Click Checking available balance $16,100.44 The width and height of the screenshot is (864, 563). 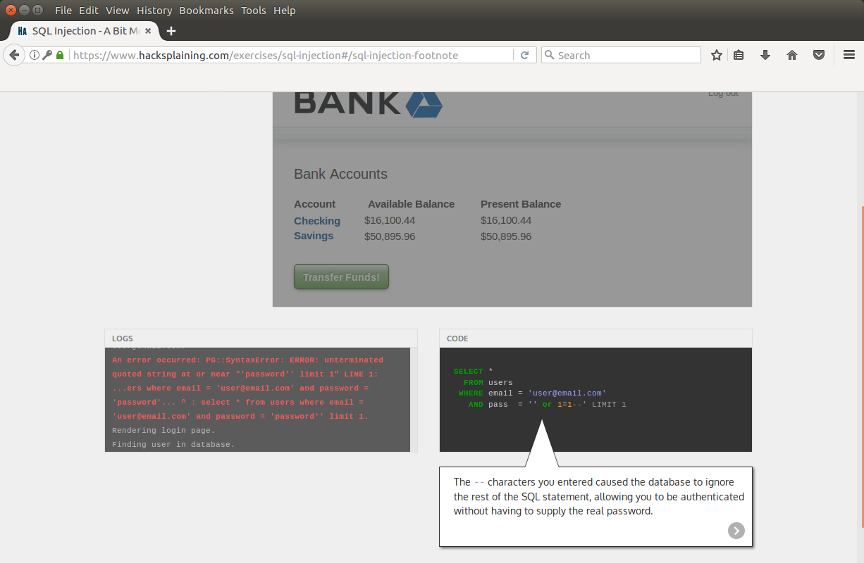click(x=390, y=220)
